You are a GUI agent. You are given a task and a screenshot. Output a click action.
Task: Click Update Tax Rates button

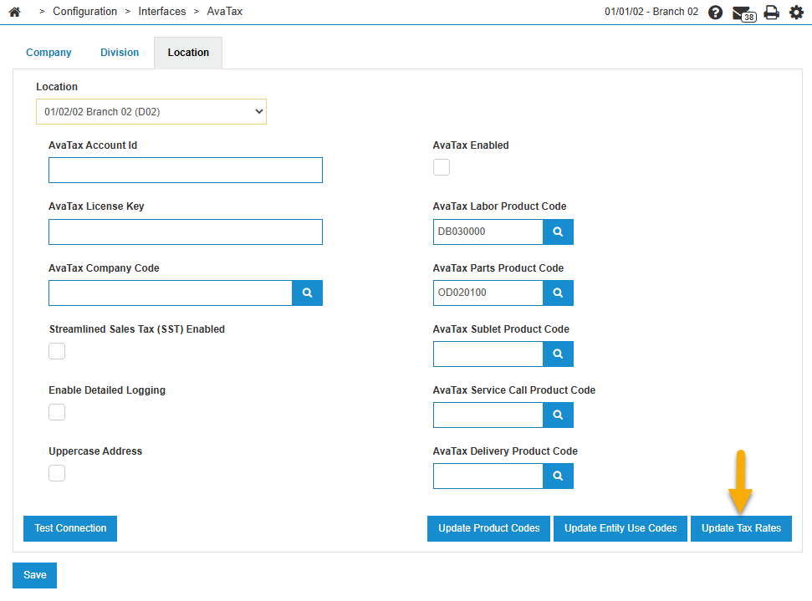[741, 528]
